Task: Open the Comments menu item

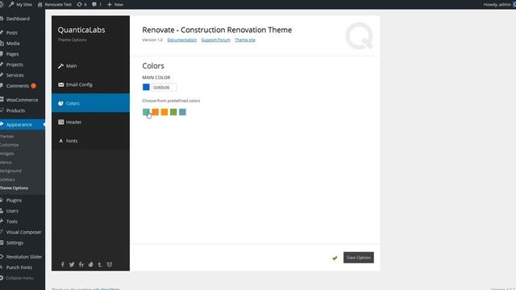Action: coord(18,86)
